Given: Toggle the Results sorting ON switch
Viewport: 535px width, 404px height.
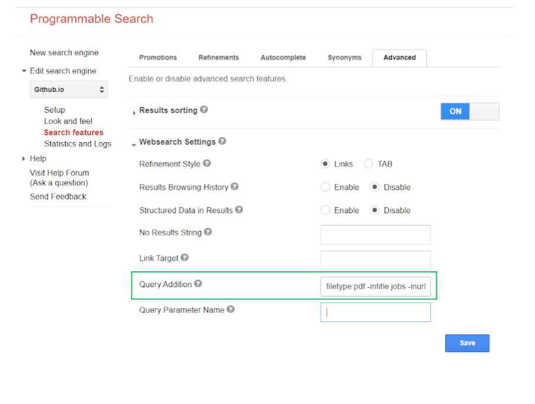Looking at the screenshot, I should click(x=470, y=111).
